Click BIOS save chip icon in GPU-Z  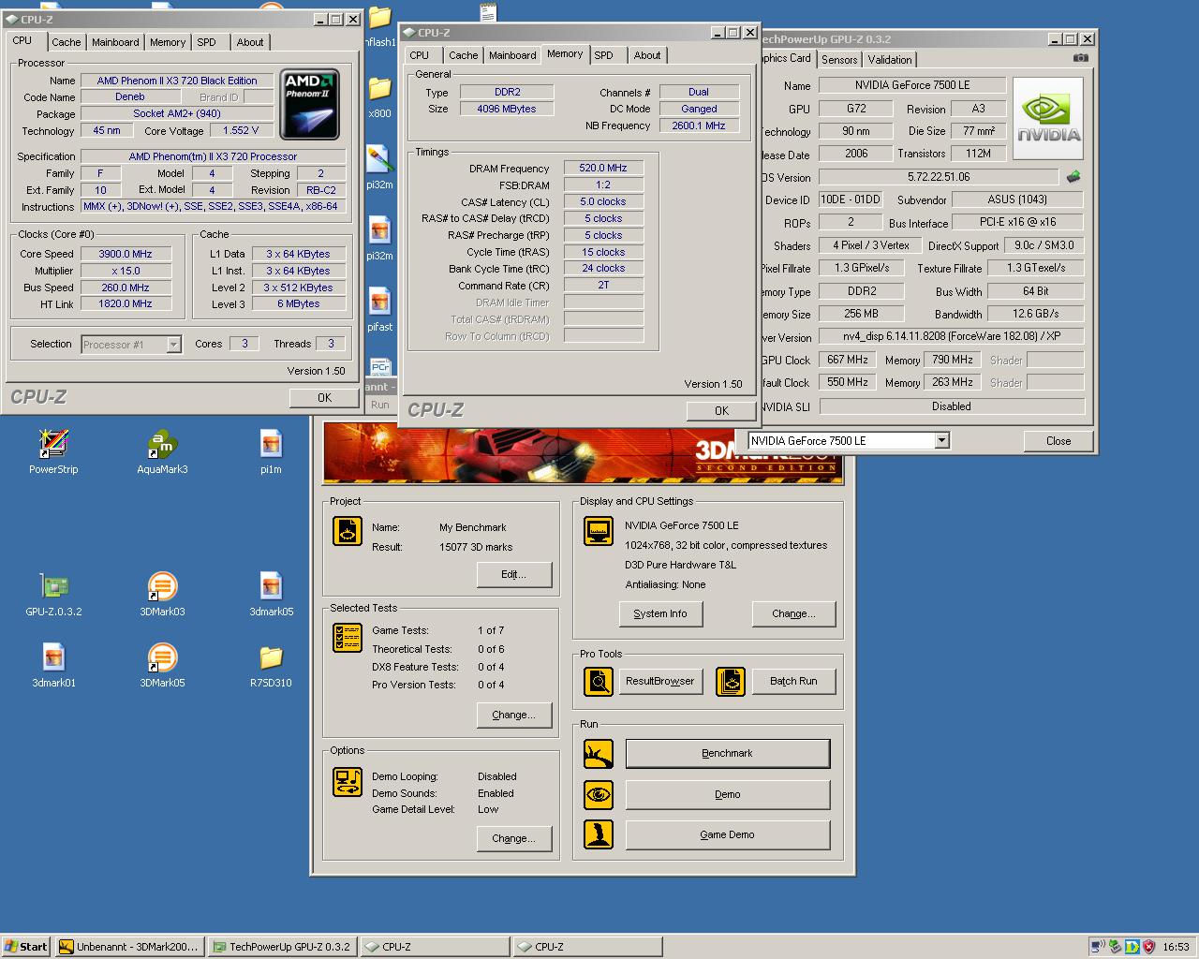click(1073, 176)
